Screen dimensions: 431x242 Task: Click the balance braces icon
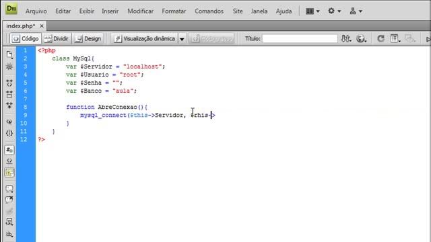tap(9, 133)
